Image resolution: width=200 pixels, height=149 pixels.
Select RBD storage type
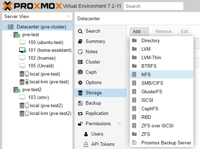[162, 117]
